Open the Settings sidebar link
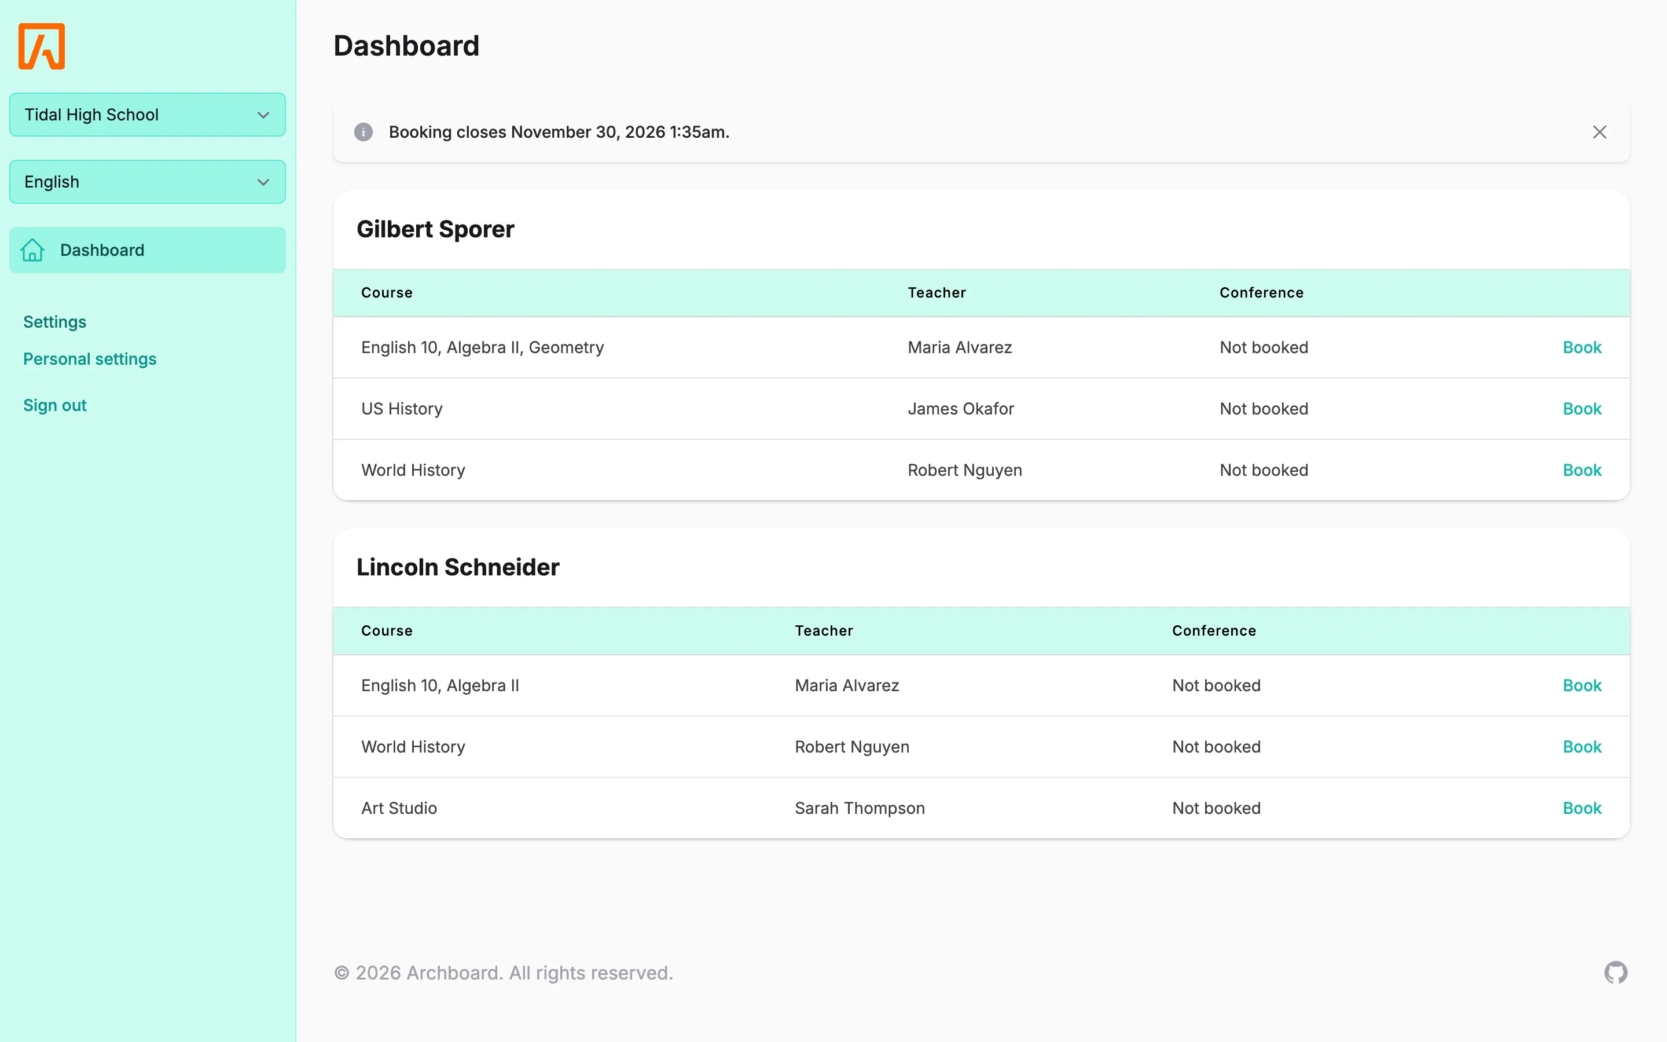1667x1042 pixels. (54, 322)
